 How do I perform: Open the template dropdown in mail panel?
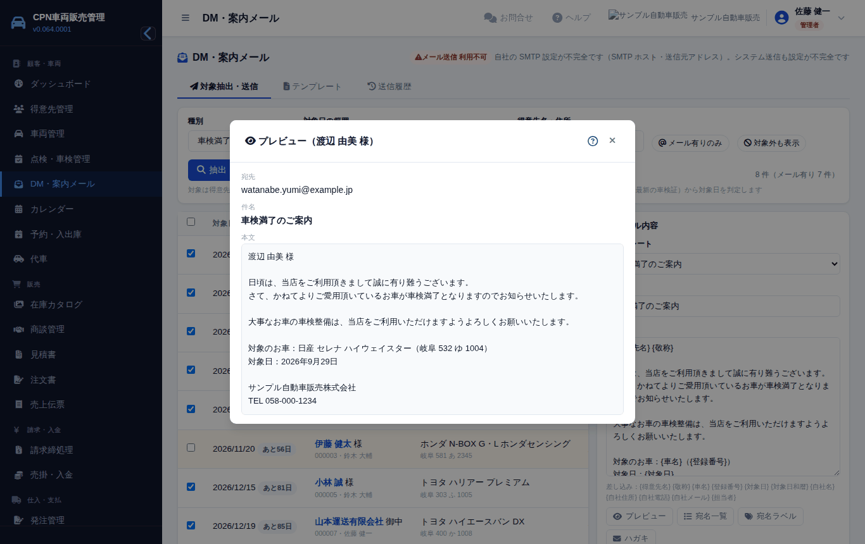723,264
